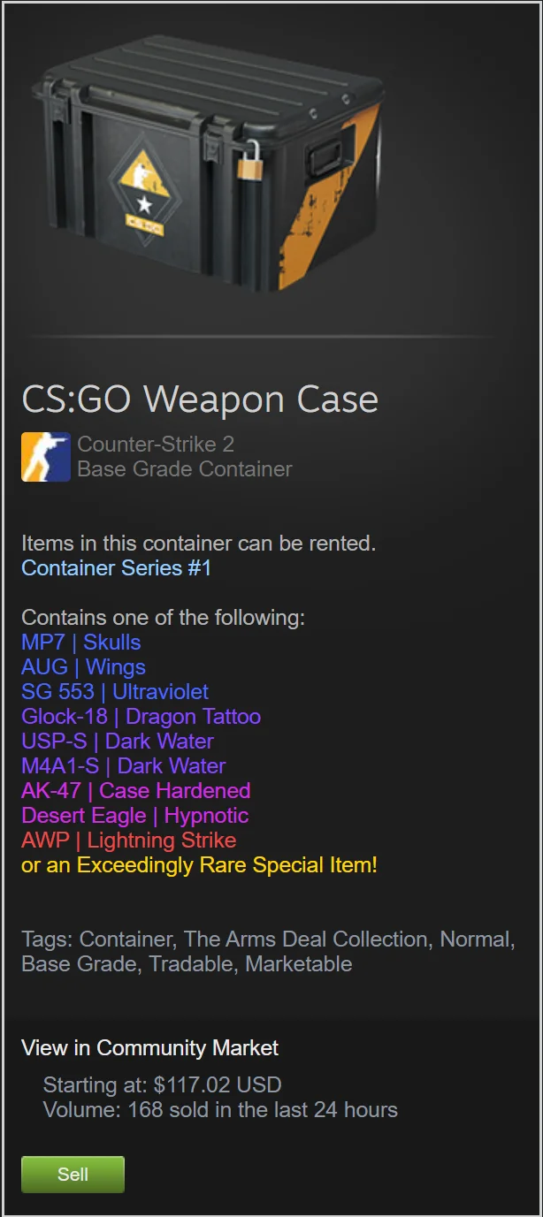
Task: Click the Starting at $117.02 USD price
Action: (163, 1084)
